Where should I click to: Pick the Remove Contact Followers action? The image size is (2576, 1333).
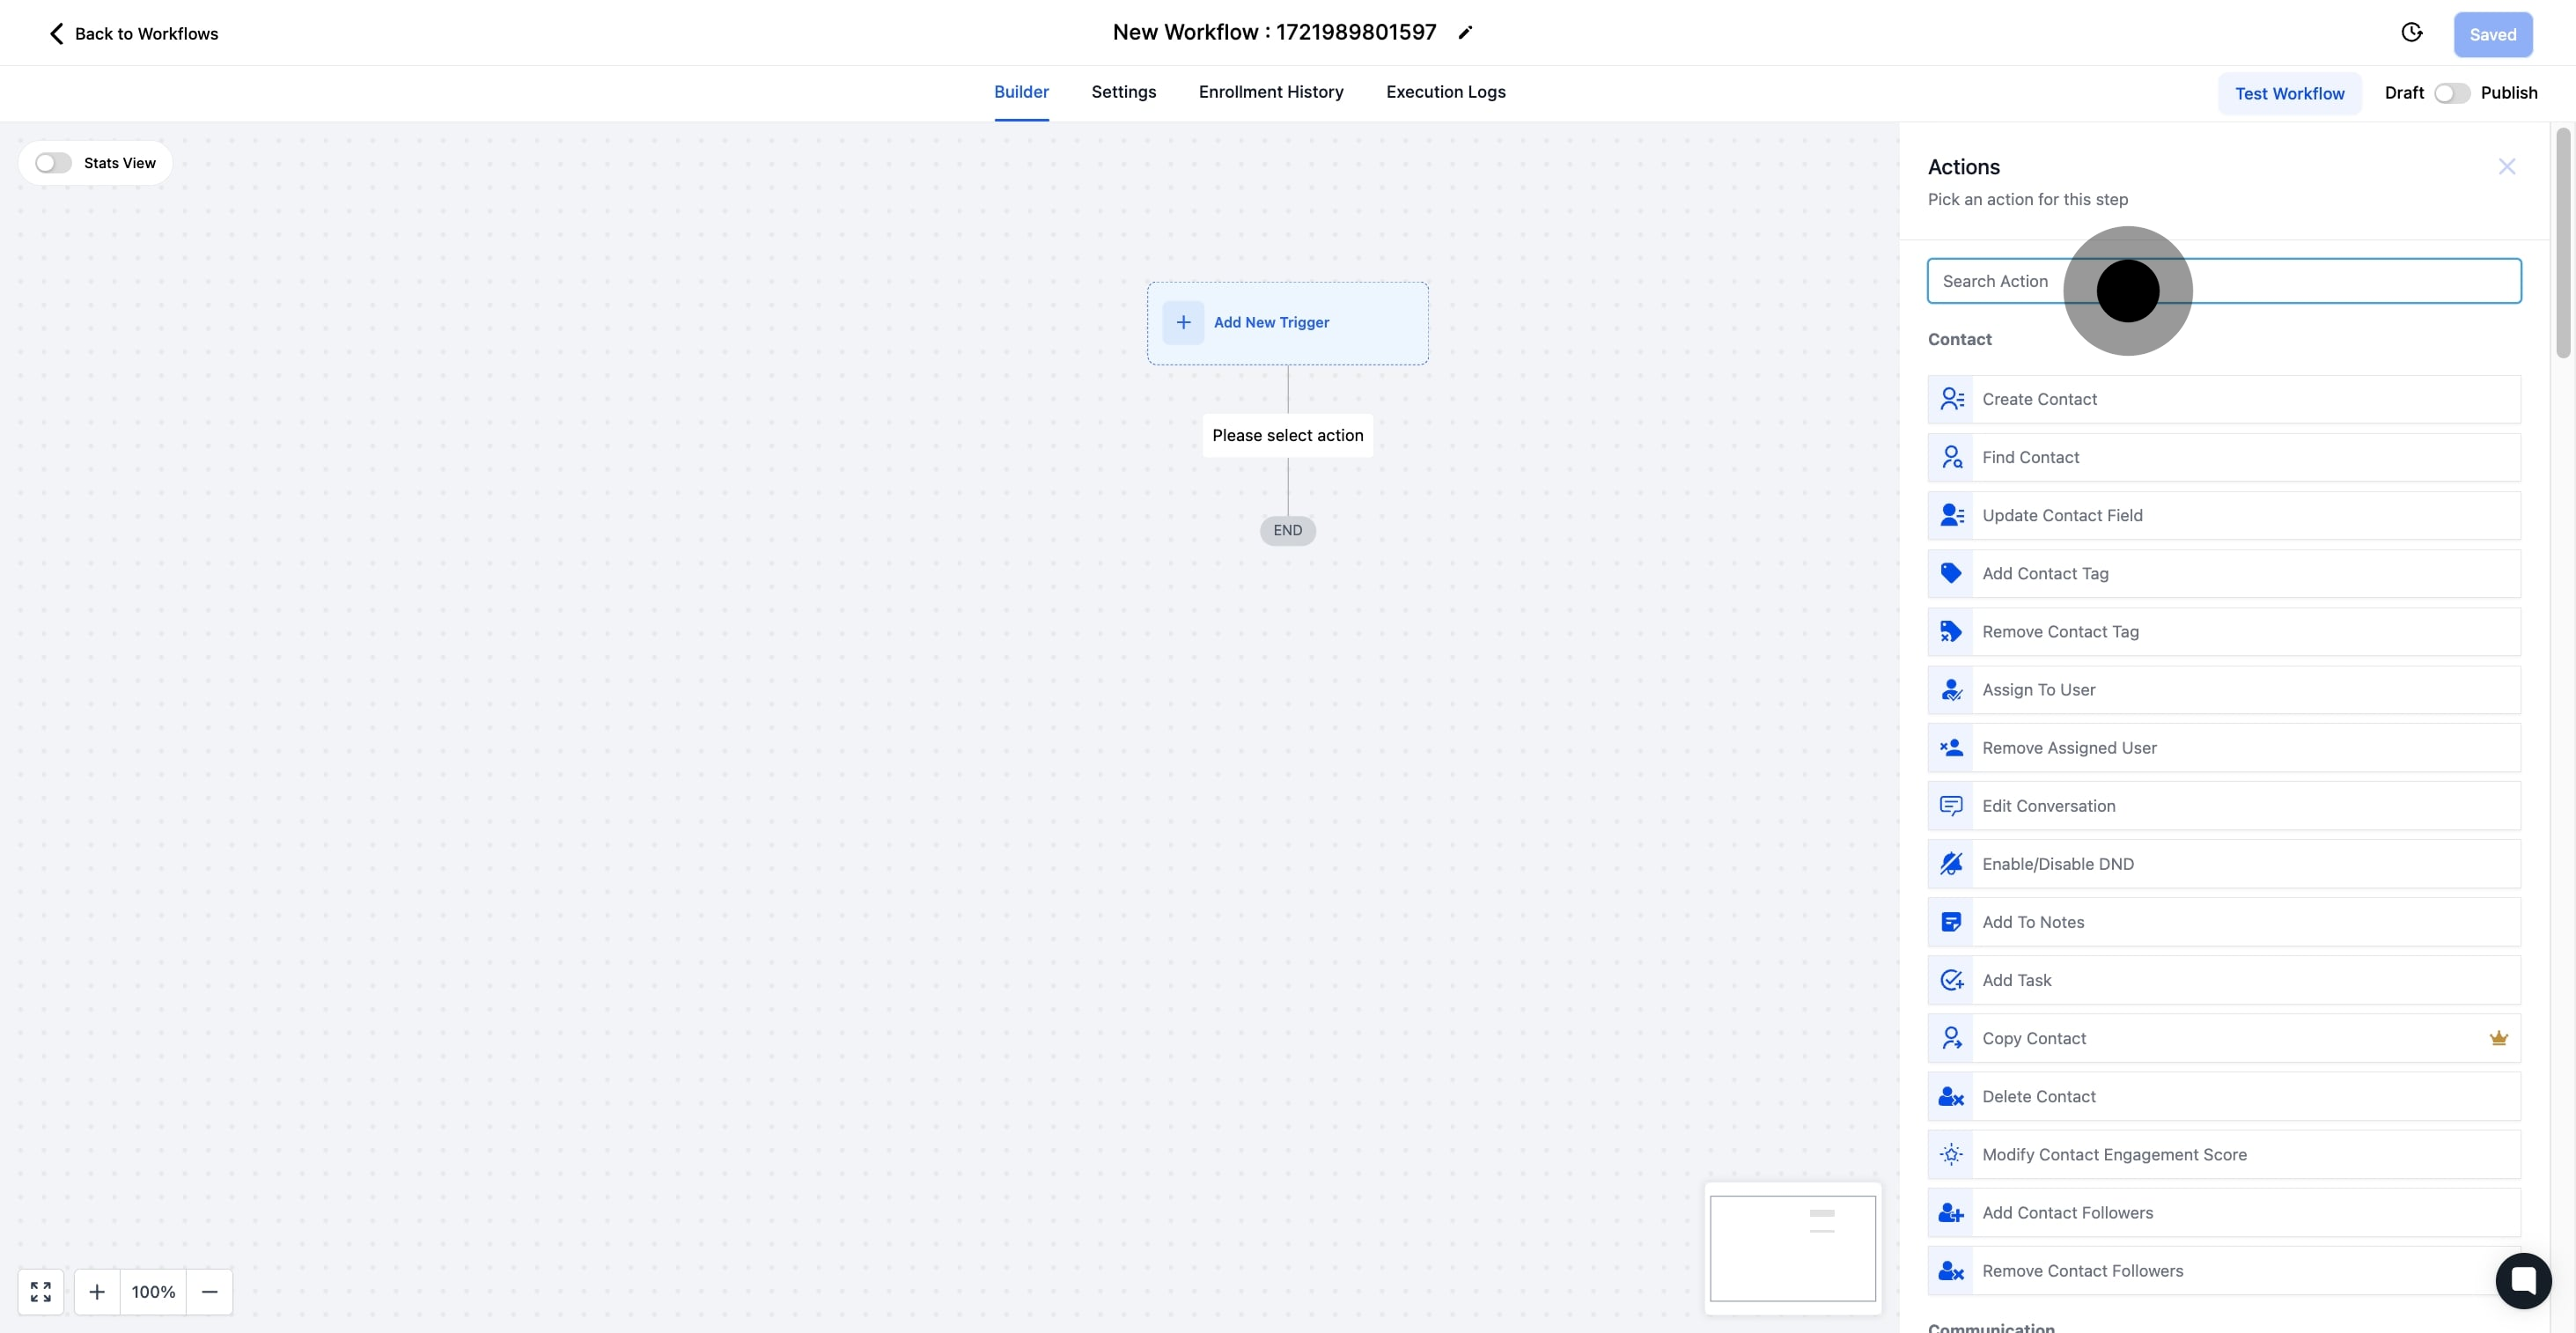2223,1270
